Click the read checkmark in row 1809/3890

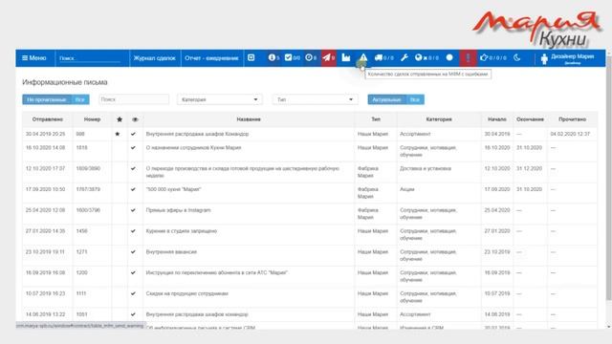(x=133, y=168)
